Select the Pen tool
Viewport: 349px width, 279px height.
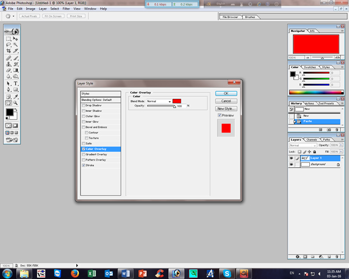8,89
